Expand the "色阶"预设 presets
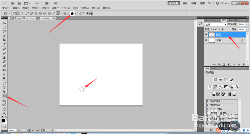Image resolution: width=250 pixels, height=134 pixels. click(x=207, y=101)
